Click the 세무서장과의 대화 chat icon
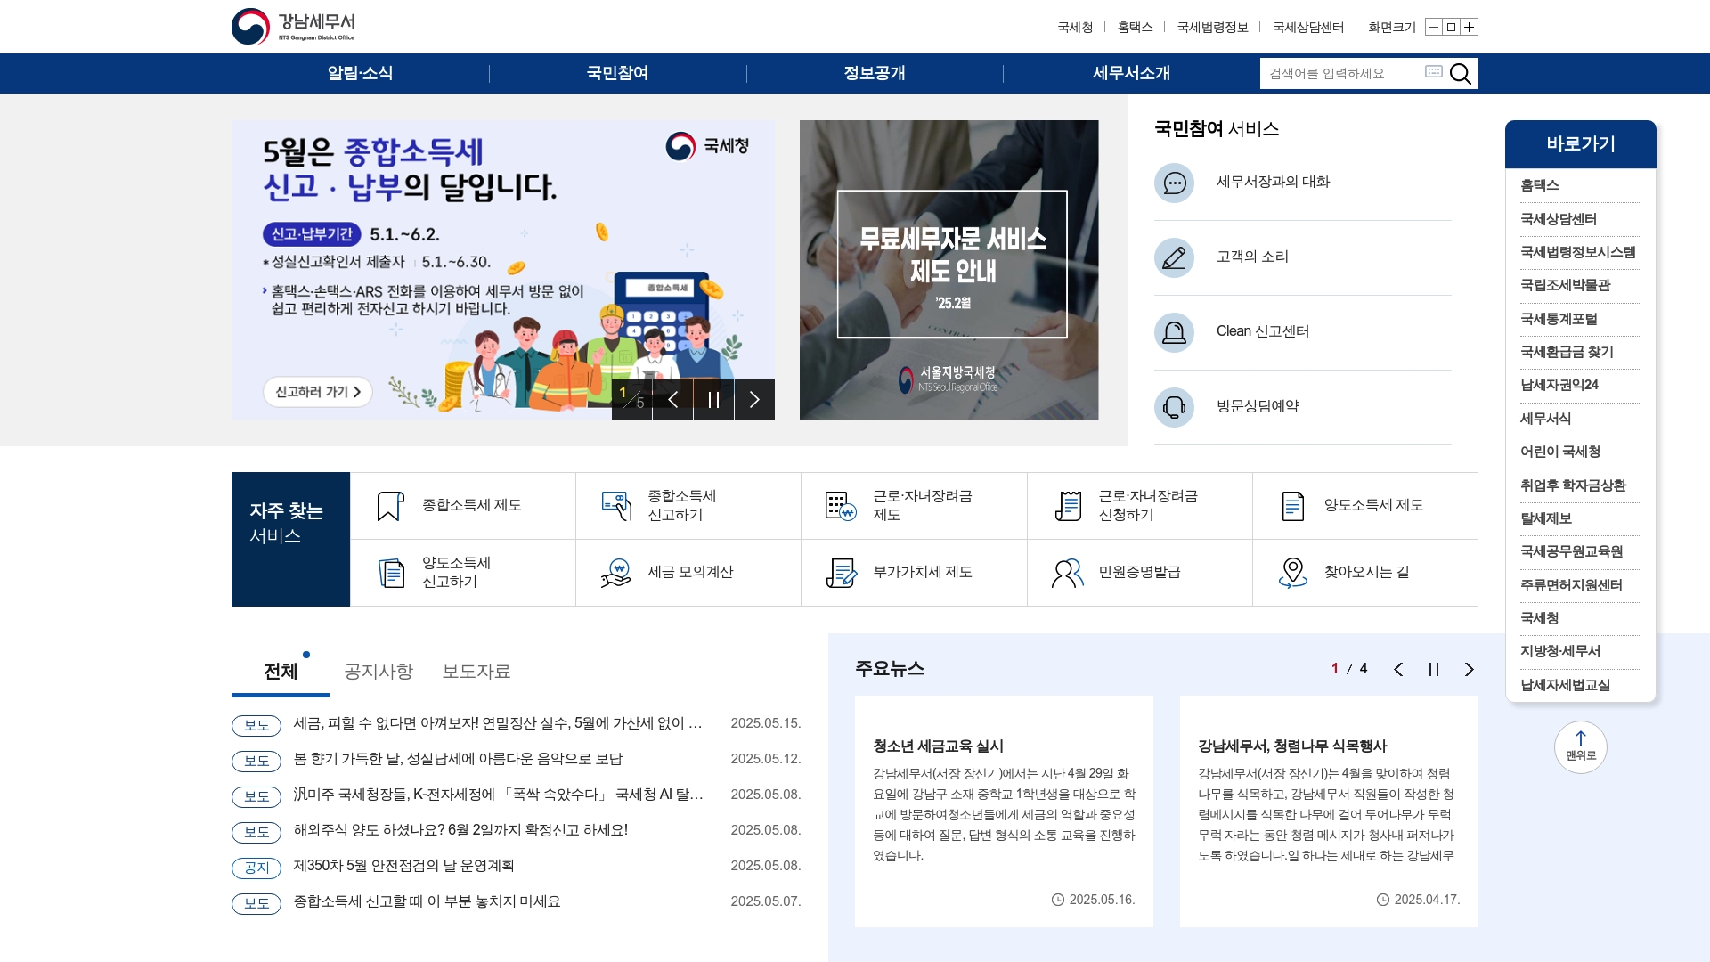 tap(1174, 183)
